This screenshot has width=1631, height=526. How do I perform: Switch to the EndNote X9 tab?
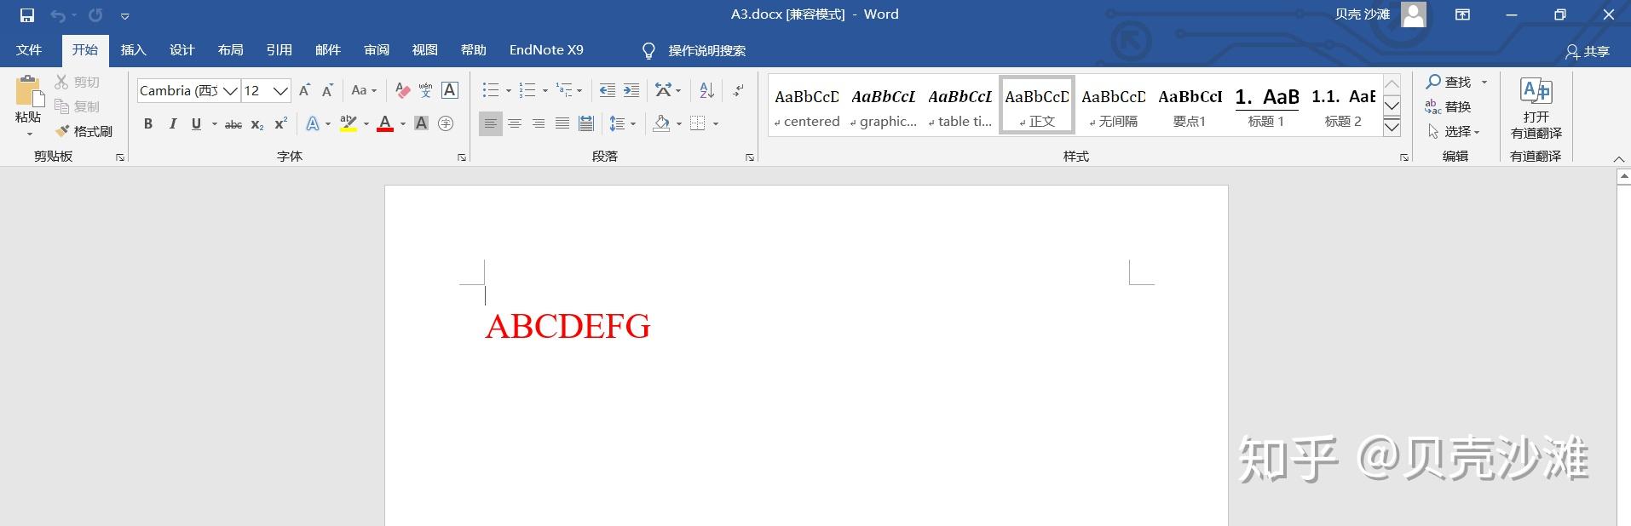coord(546,50)
